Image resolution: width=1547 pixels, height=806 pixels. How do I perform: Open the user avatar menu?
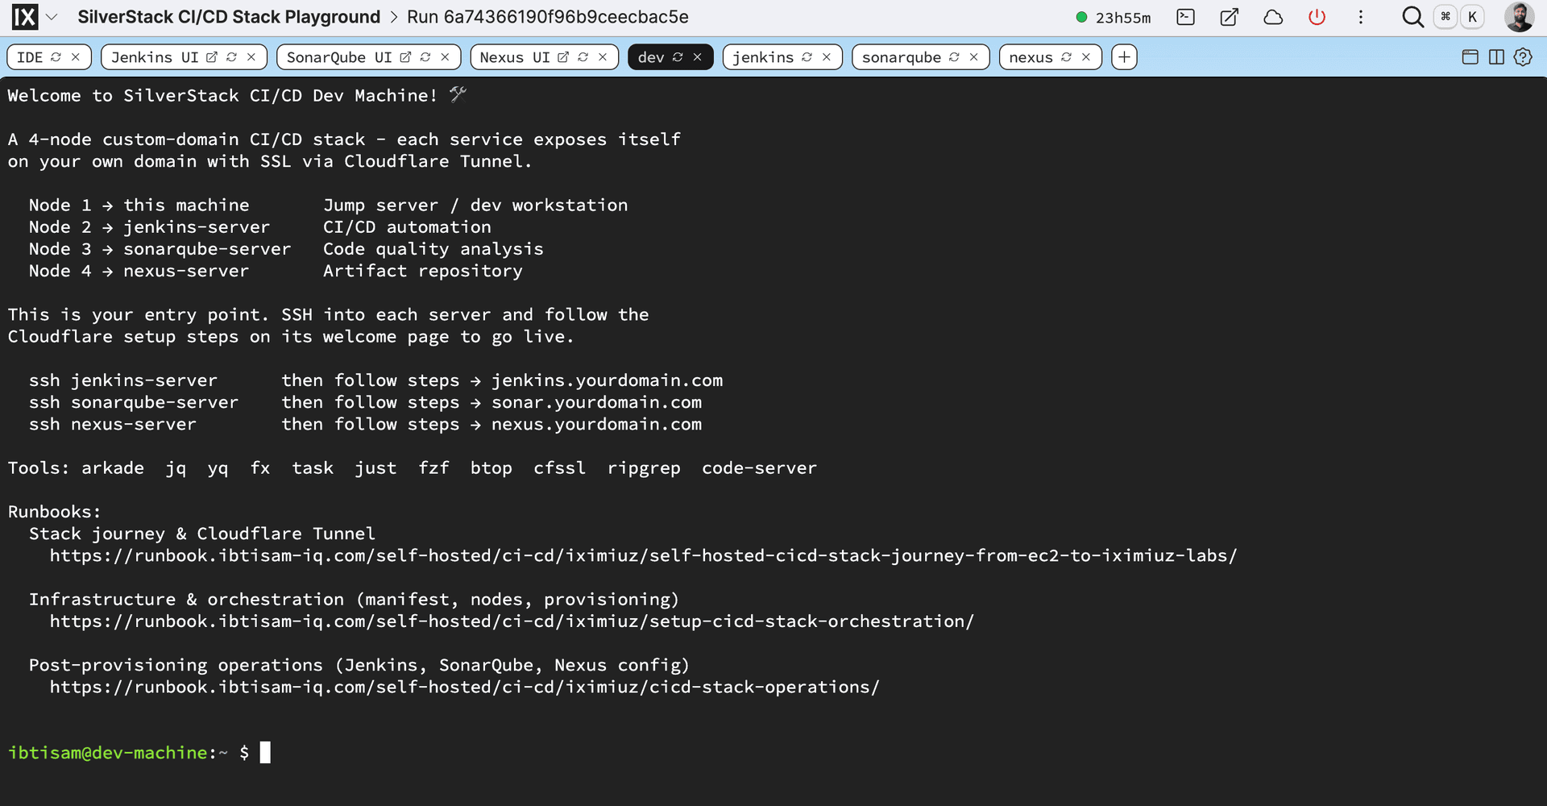(1520, 17)
